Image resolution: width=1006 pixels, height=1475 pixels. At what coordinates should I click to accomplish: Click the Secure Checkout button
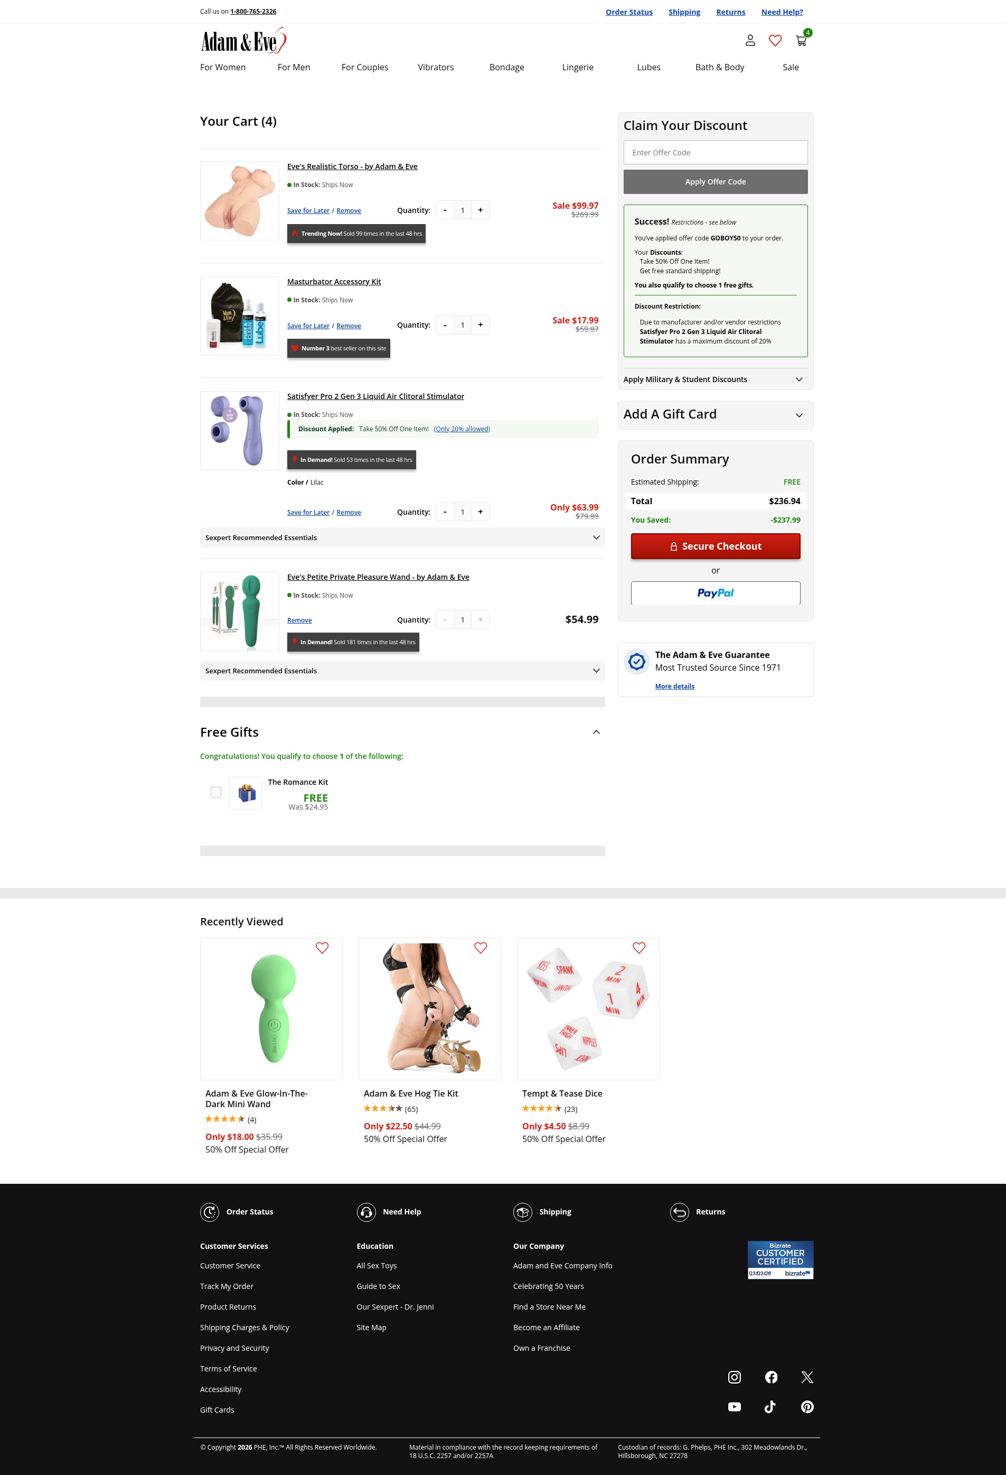click(x=716, y=546)
